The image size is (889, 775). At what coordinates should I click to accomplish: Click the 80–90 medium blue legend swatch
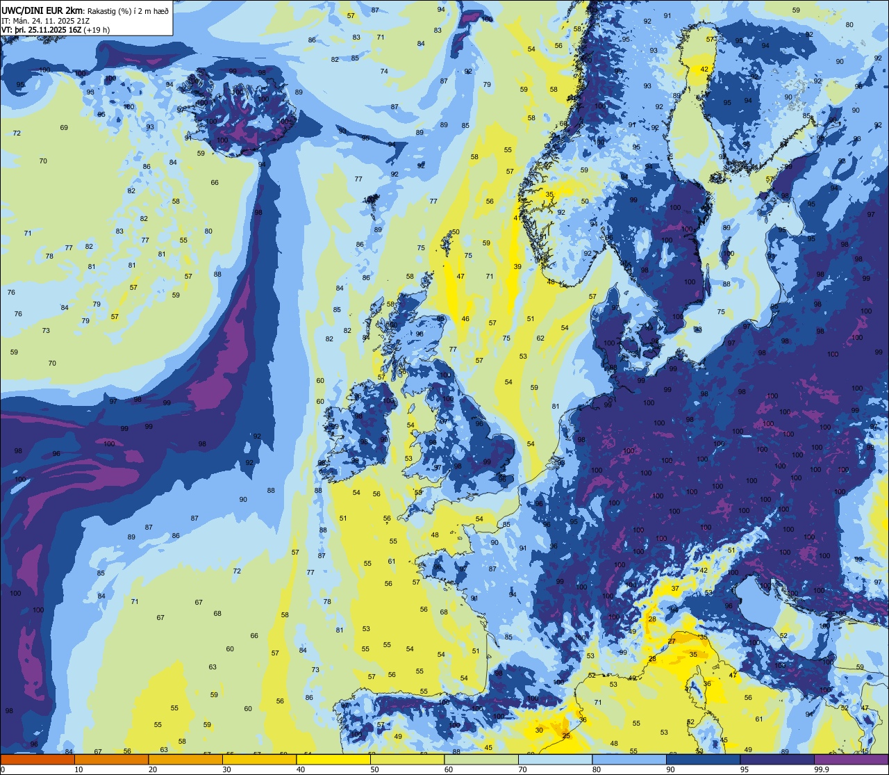tap(629, 759)
